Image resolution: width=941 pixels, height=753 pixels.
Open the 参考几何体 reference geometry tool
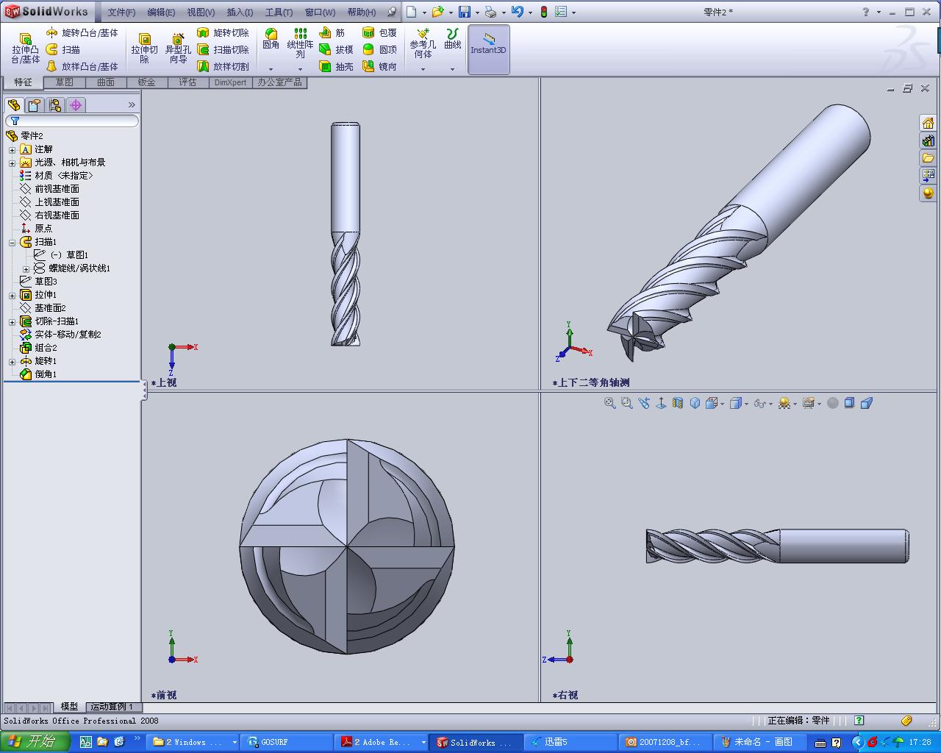(x=423, y=43)
